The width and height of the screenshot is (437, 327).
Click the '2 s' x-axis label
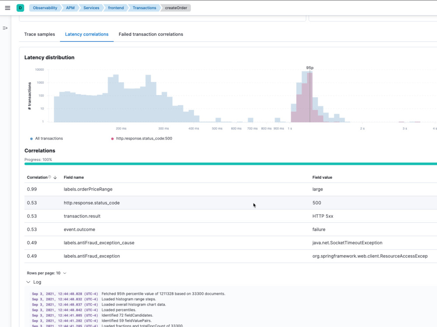pos(362,129)
